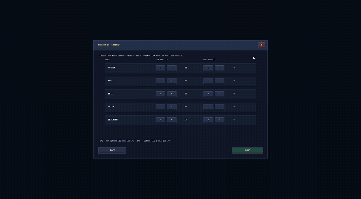361x199 pixels.
Task: Click minus for Epic max perfect
Action: click(x=208, y=94)
